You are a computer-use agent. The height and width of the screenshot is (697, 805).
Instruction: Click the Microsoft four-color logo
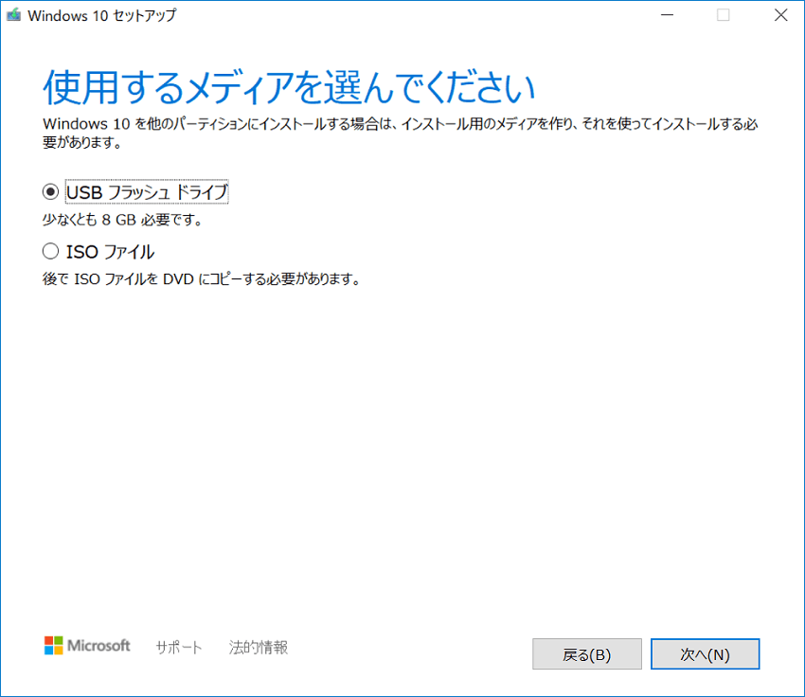pyautogui.click(x=53, y=646)
